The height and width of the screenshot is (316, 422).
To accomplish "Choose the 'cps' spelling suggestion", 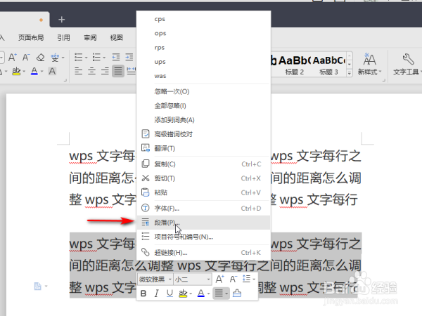I will pos(203,19).
